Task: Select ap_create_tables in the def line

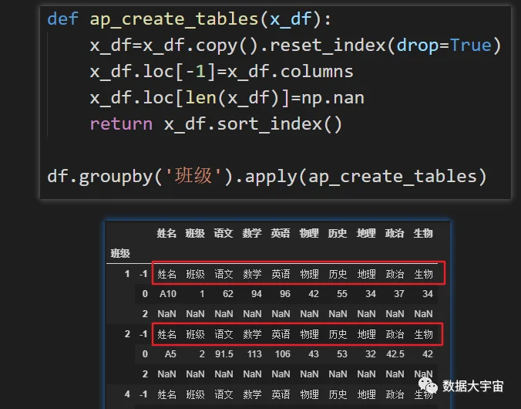Action: pyautogui.click(x=174, y=19)
